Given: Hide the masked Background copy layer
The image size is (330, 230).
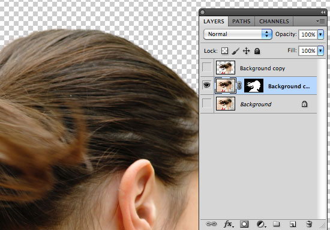Looking at the screenshot, I should pyautogui.click(x=207, y=85).
